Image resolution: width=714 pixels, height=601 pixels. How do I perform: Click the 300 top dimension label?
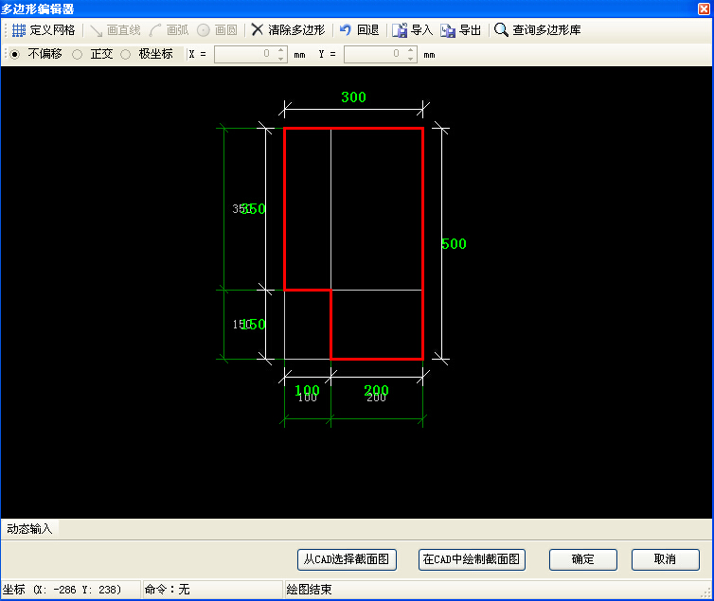point(353,97)
